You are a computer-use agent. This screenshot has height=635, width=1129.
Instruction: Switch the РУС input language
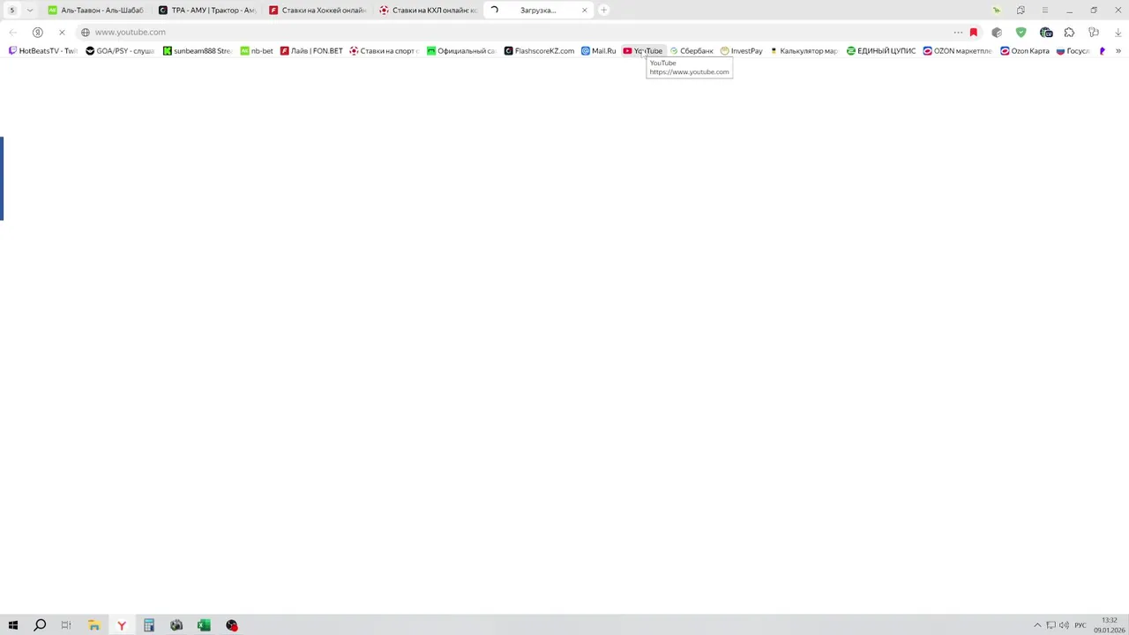point(1080,625)
